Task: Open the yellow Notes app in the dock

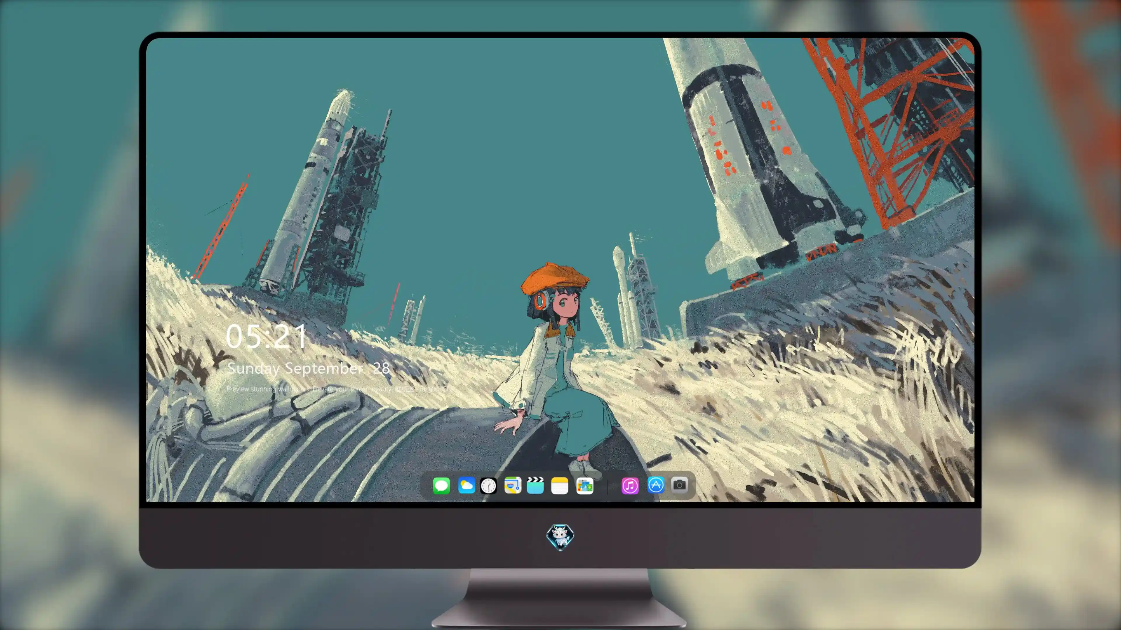Action: [560, 486]
